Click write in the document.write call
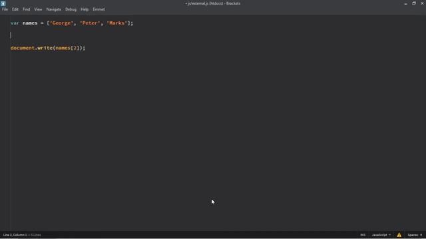The image size is (426, 239). 45,48
